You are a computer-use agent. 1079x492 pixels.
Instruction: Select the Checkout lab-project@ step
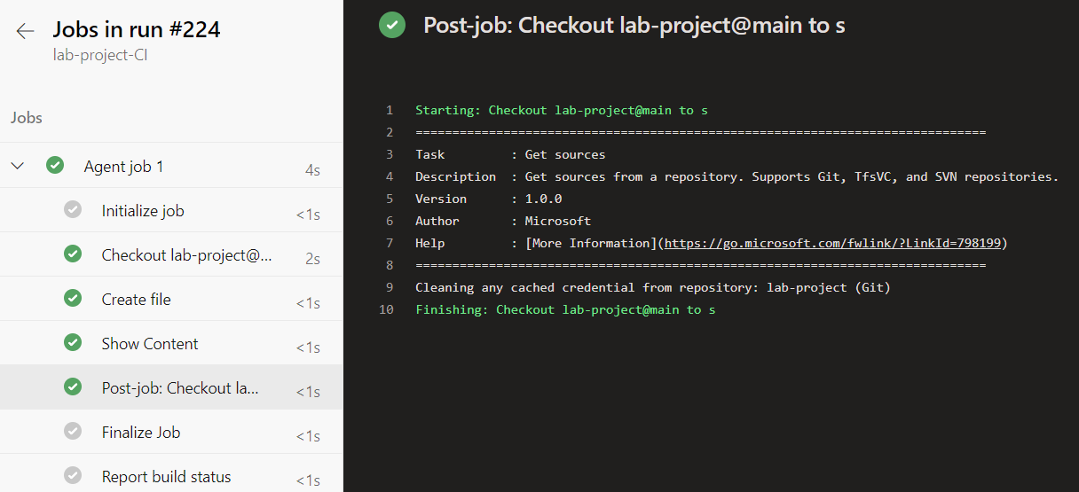click(x=171, y=254)
